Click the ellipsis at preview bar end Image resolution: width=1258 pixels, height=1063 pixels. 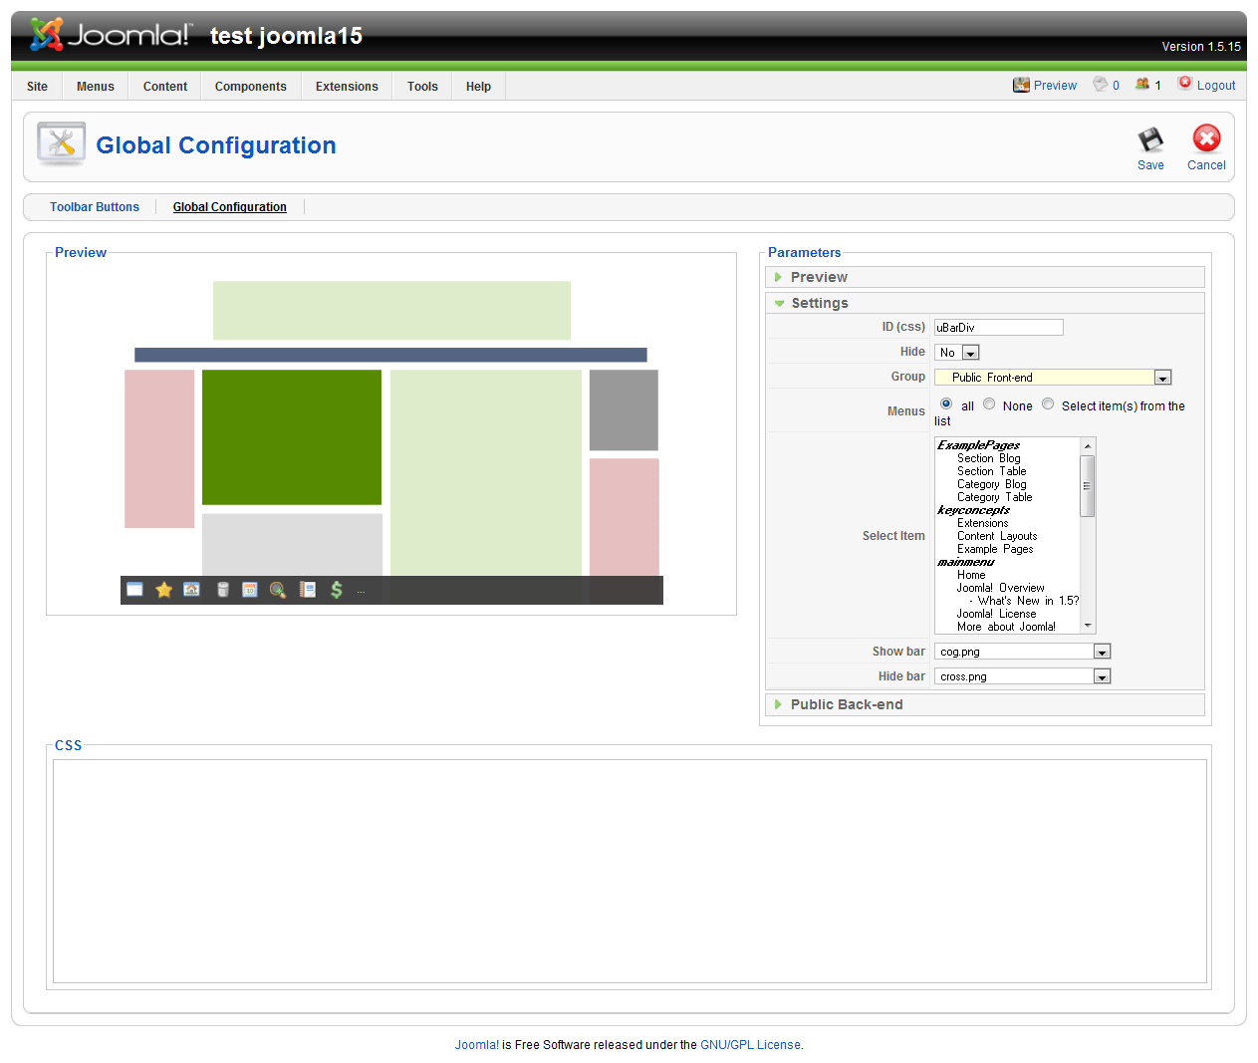click(361, 592)
